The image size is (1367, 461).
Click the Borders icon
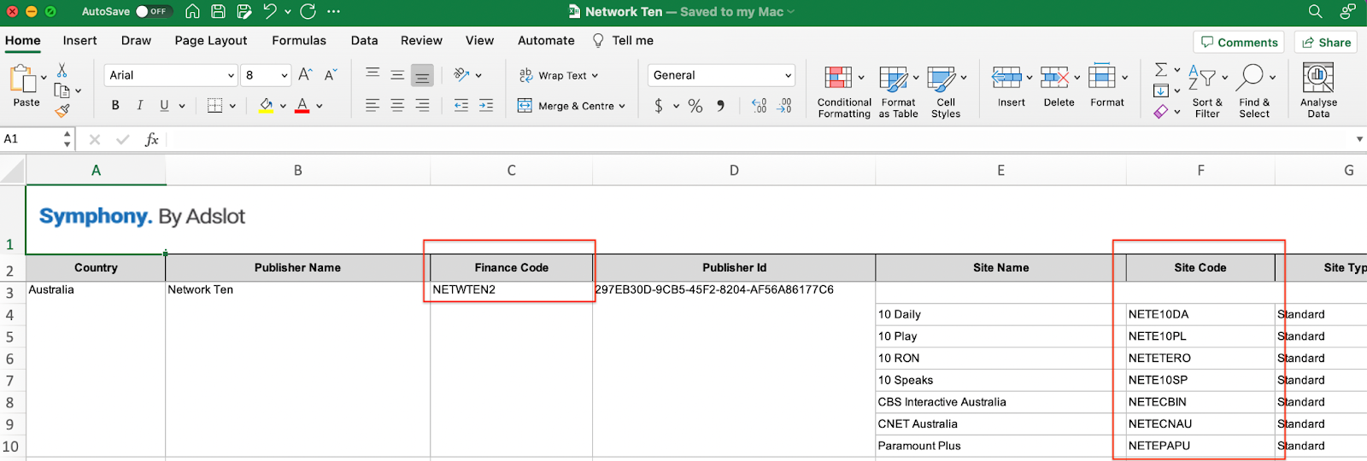215,106
